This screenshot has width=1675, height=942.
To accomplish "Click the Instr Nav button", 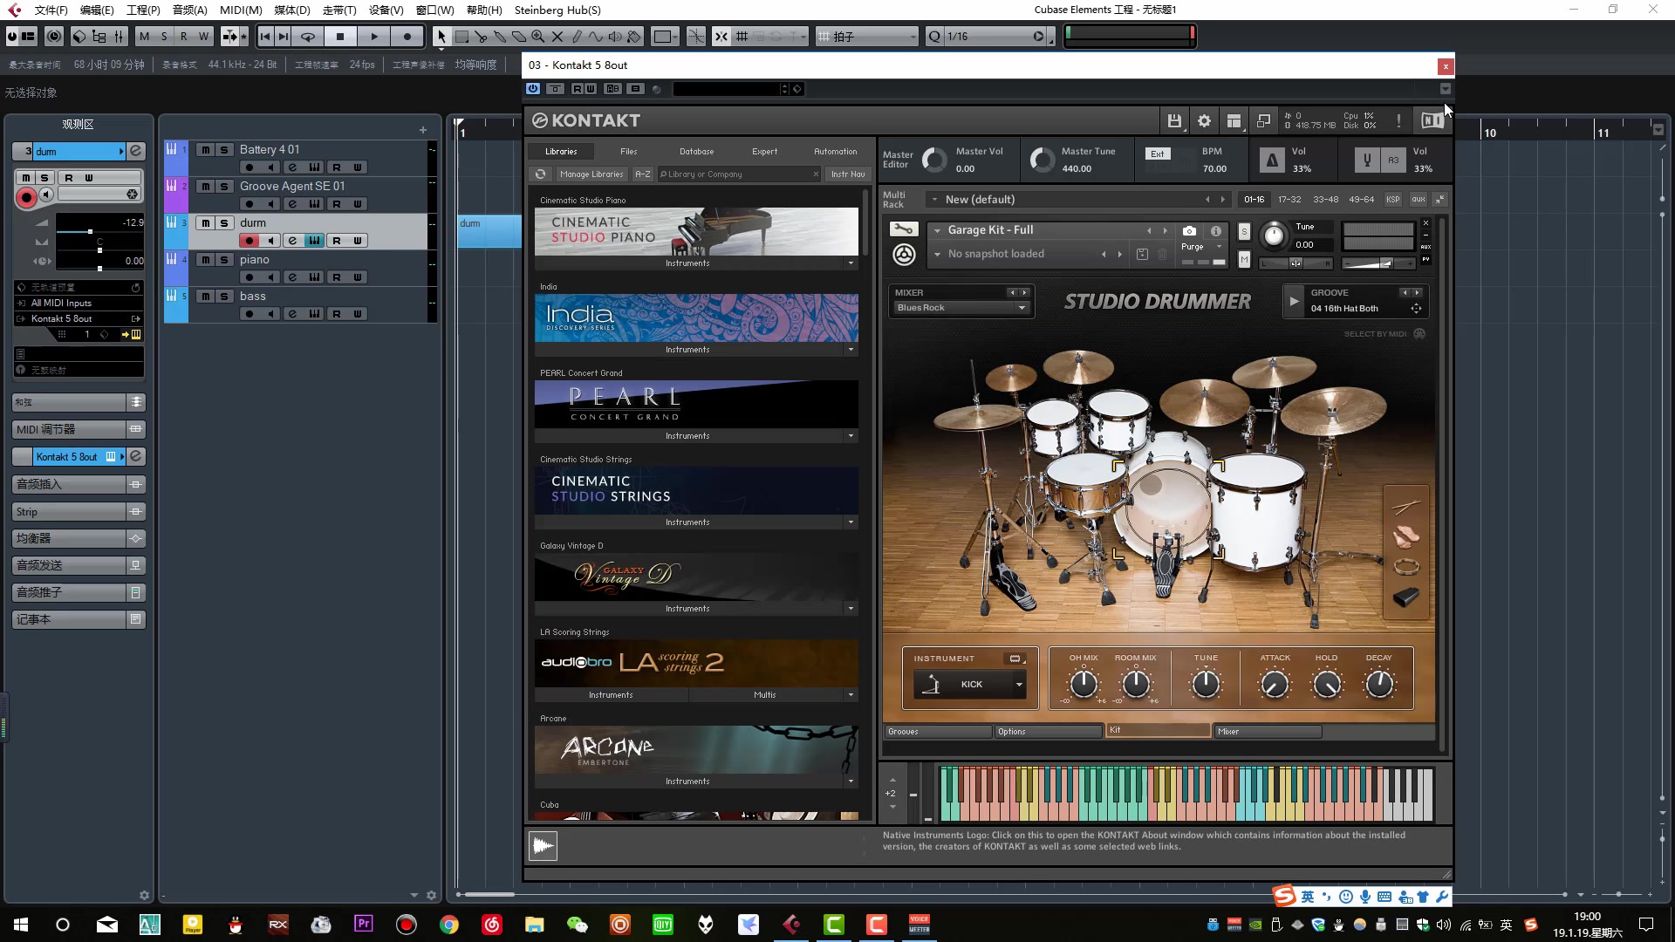I will tap(848, 174).
